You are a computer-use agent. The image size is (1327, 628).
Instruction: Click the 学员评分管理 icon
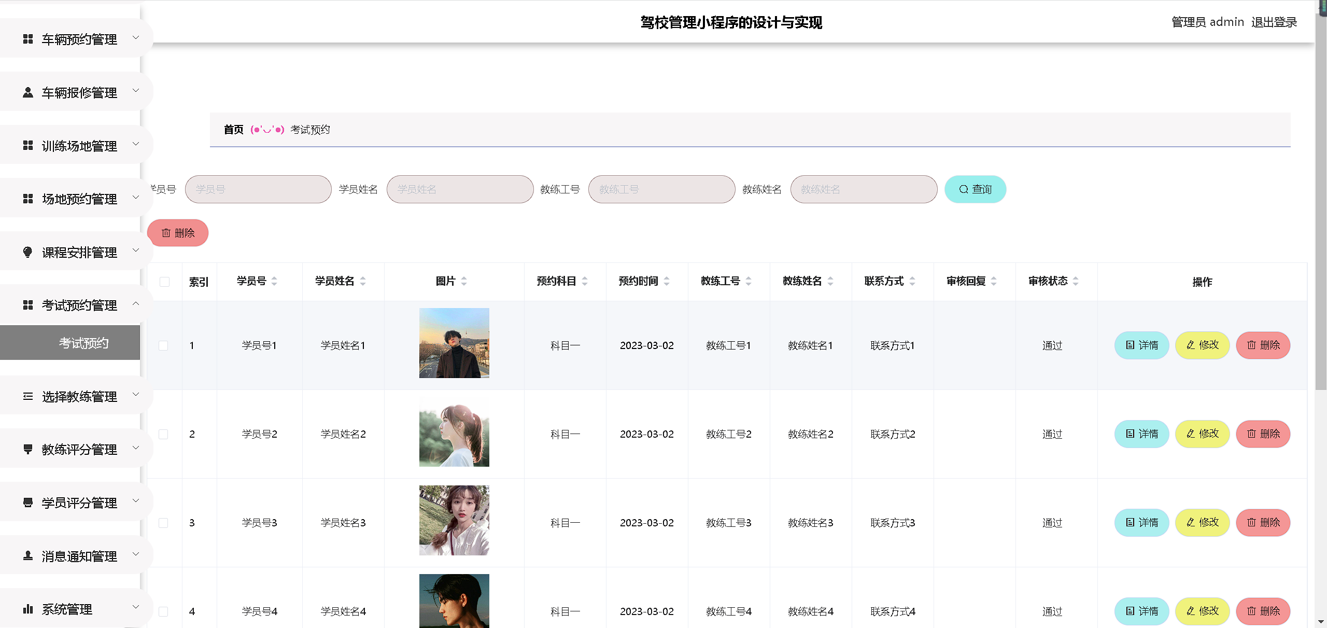click(28, 503)
